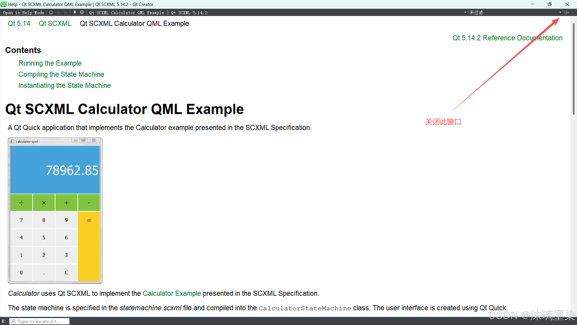The image size is (577, 325).
Task: Click the statemachine.scxml file name text
Action: [151, 308]
